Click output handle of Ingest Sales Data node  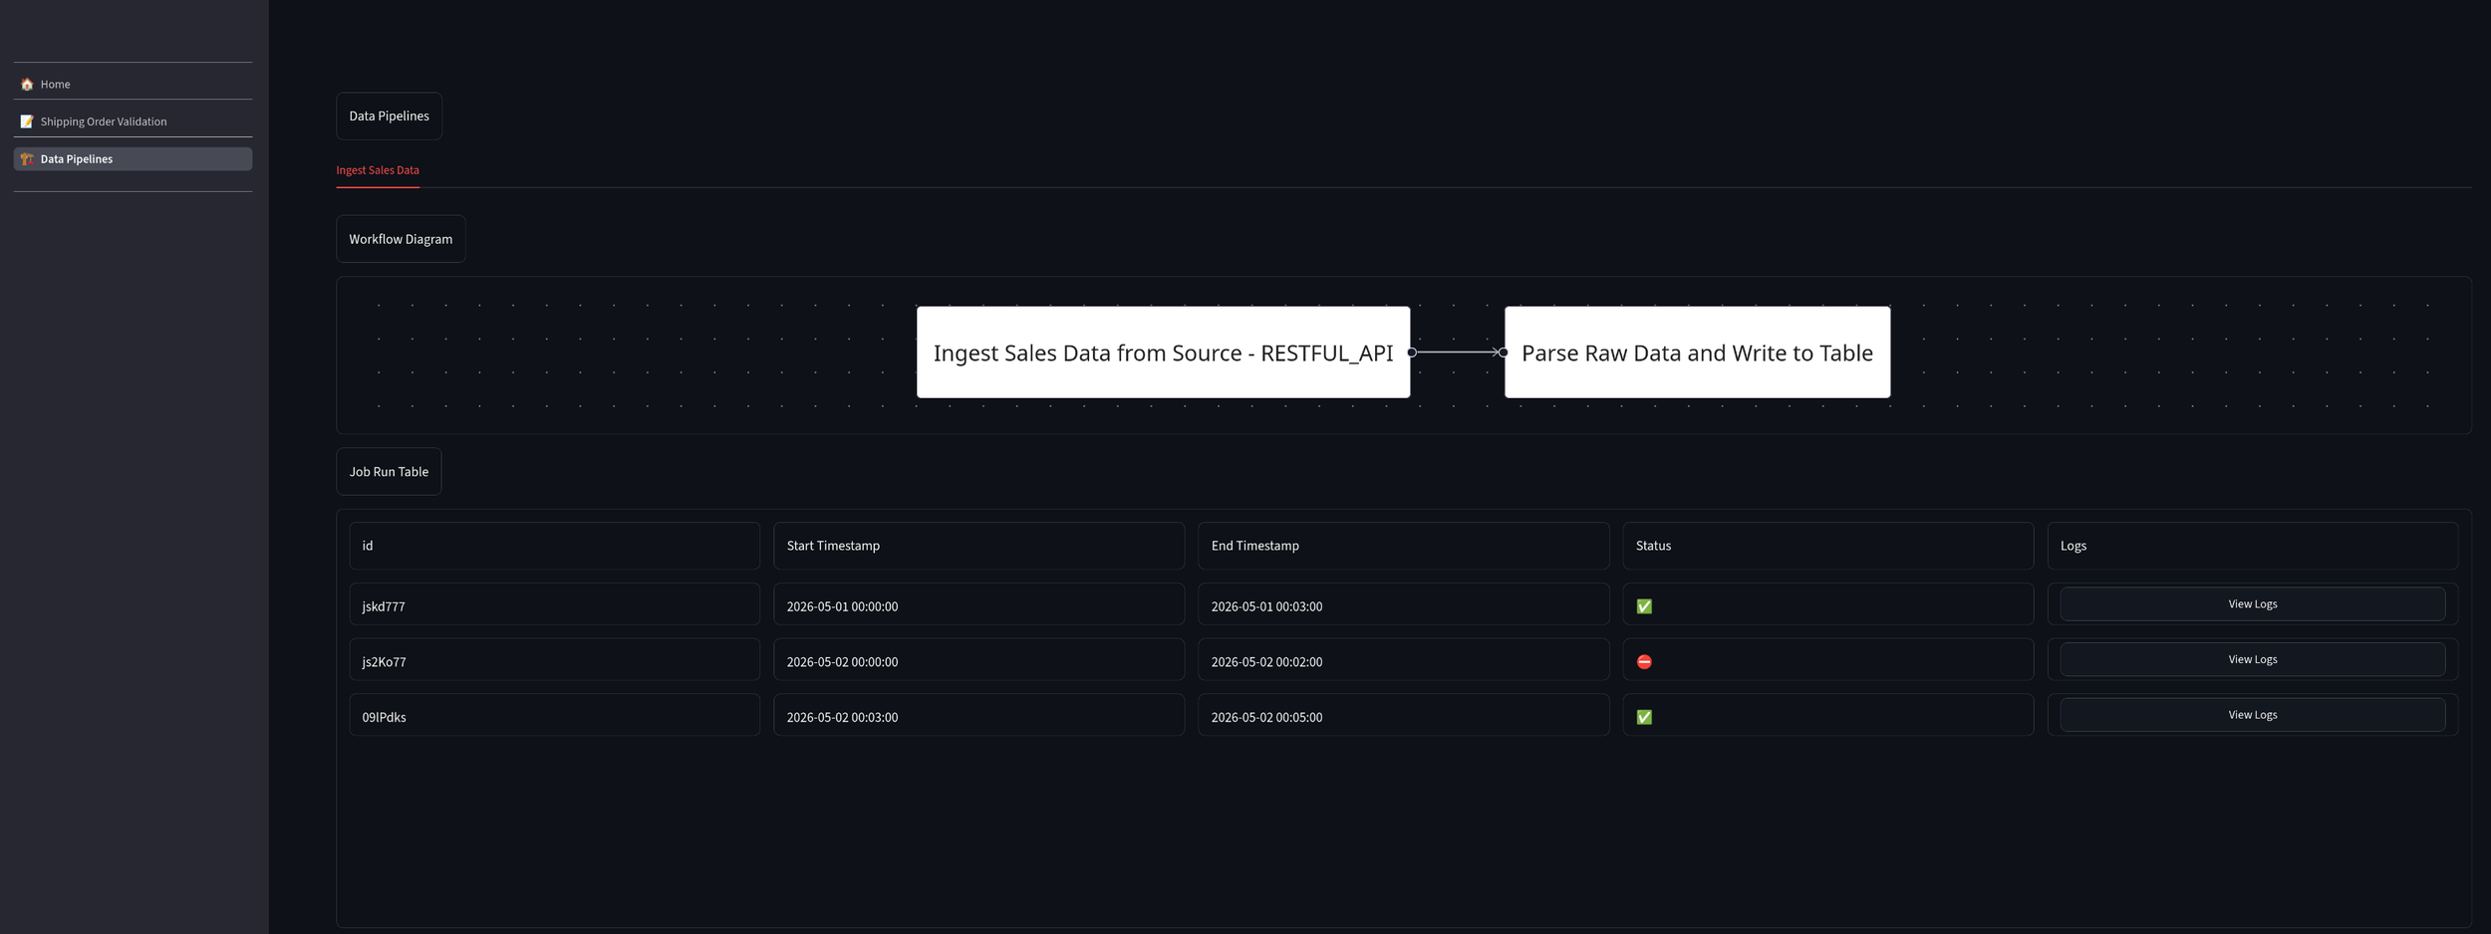click(x=1412, y=352)
